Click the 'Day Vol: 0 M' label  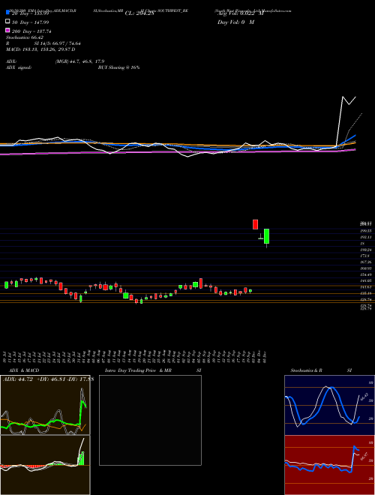click(235, 22)
